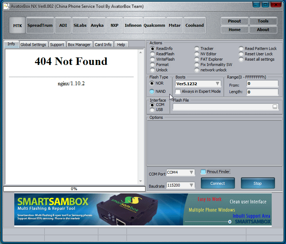Open the Pinout page
The image size is (286, 244).
(235, 21)
